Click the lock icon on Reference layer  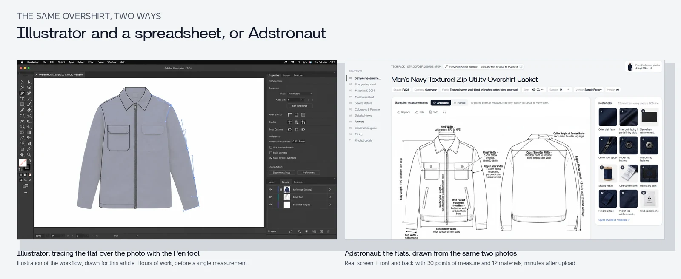[281, 189]
